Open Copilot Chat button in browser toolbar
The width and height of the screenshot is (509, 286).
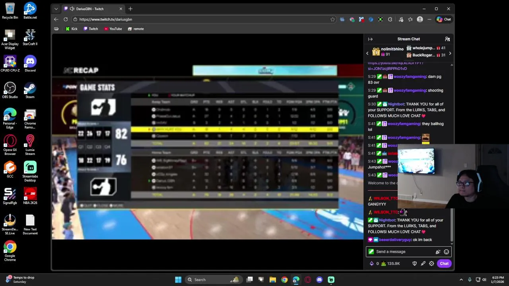coord(443,19)
